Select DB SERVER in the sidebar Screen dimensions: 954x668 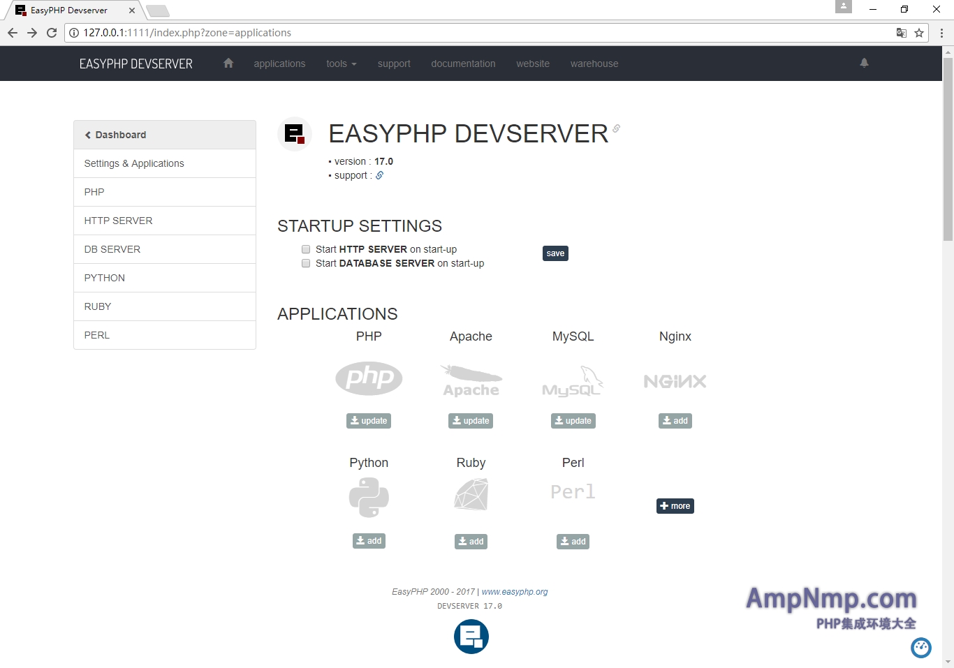pyautogui.click(x=165, y=249)
